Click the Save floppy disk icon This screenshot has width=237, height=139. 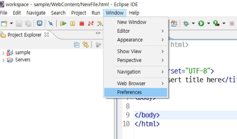tap(19, 24)
